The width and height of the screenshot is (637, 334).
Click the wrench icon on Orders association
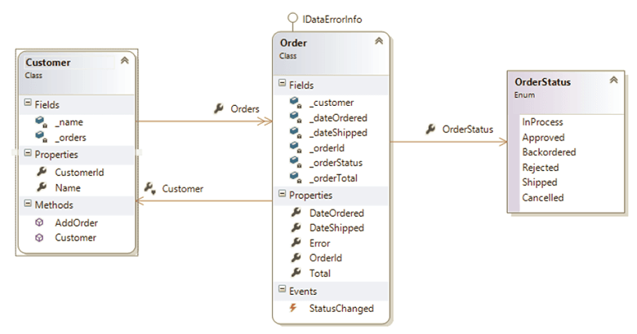pyautogui.click(x=219, y=108)
